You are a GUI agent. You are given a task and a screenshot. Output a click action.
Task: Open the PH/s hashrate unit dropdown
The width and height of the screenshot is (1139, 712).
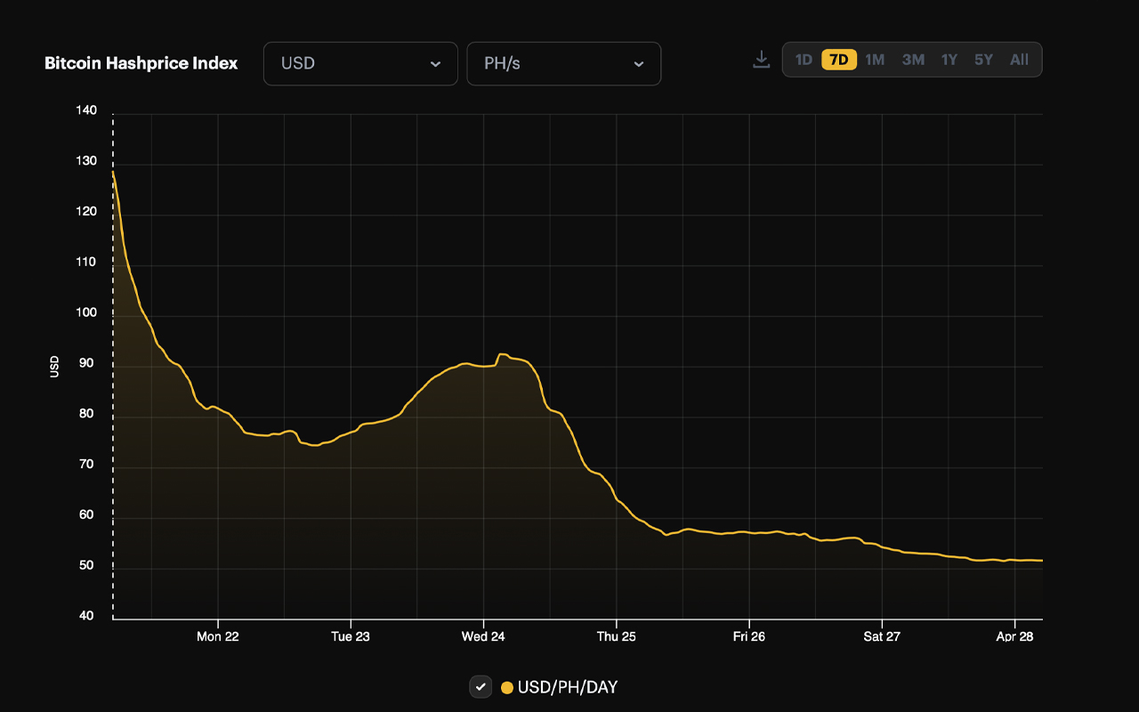coord(563,64)
